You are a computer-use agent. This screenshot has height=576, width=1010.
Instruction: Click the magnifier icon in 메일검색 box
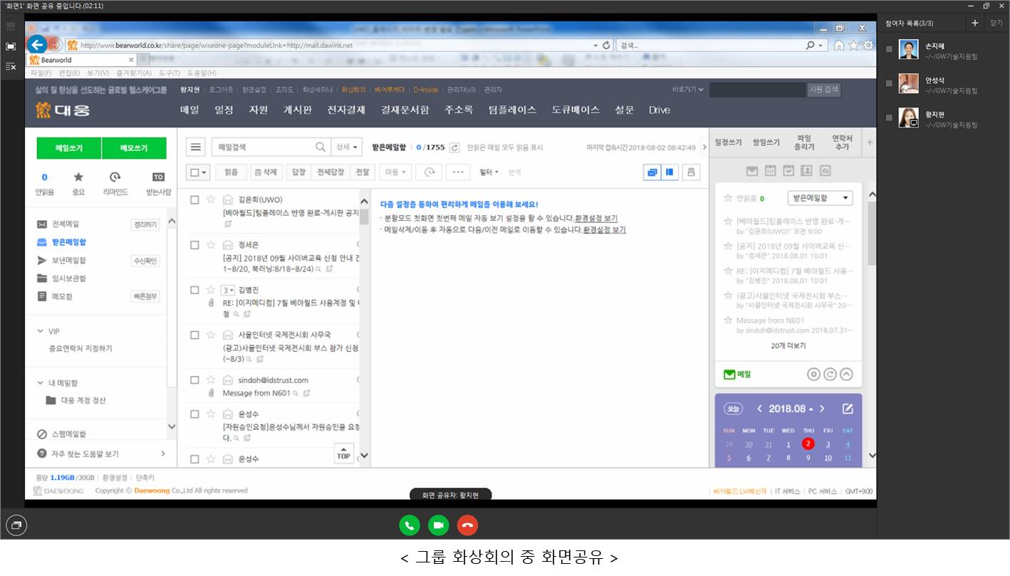point(321,147)
